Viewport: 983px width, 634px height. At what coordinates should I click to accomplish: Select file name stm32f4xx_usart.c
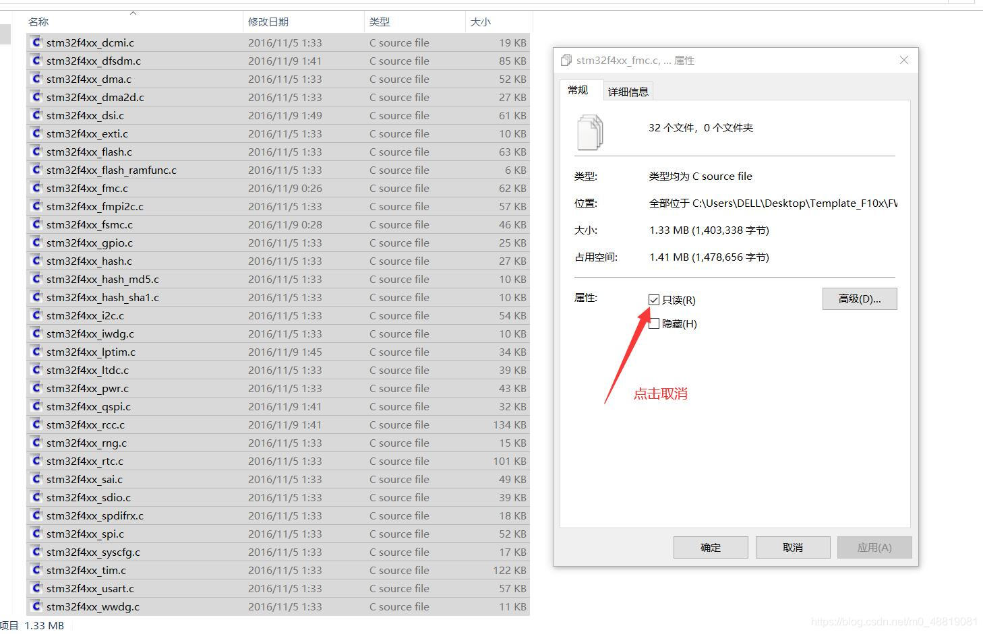click(90, 588)
